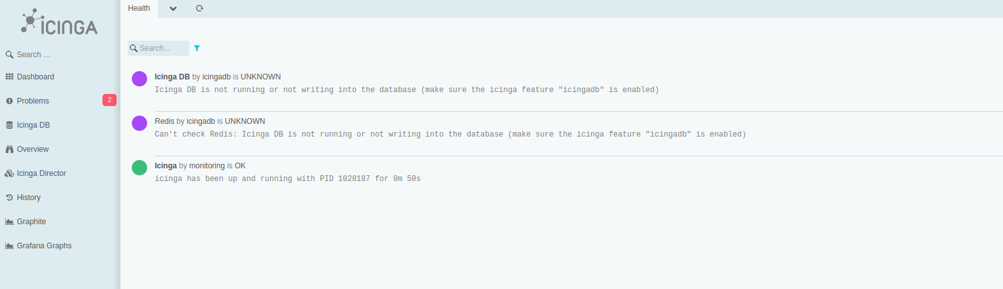
Task: Open the filter funnel icon
Action: tap(197, 48)
